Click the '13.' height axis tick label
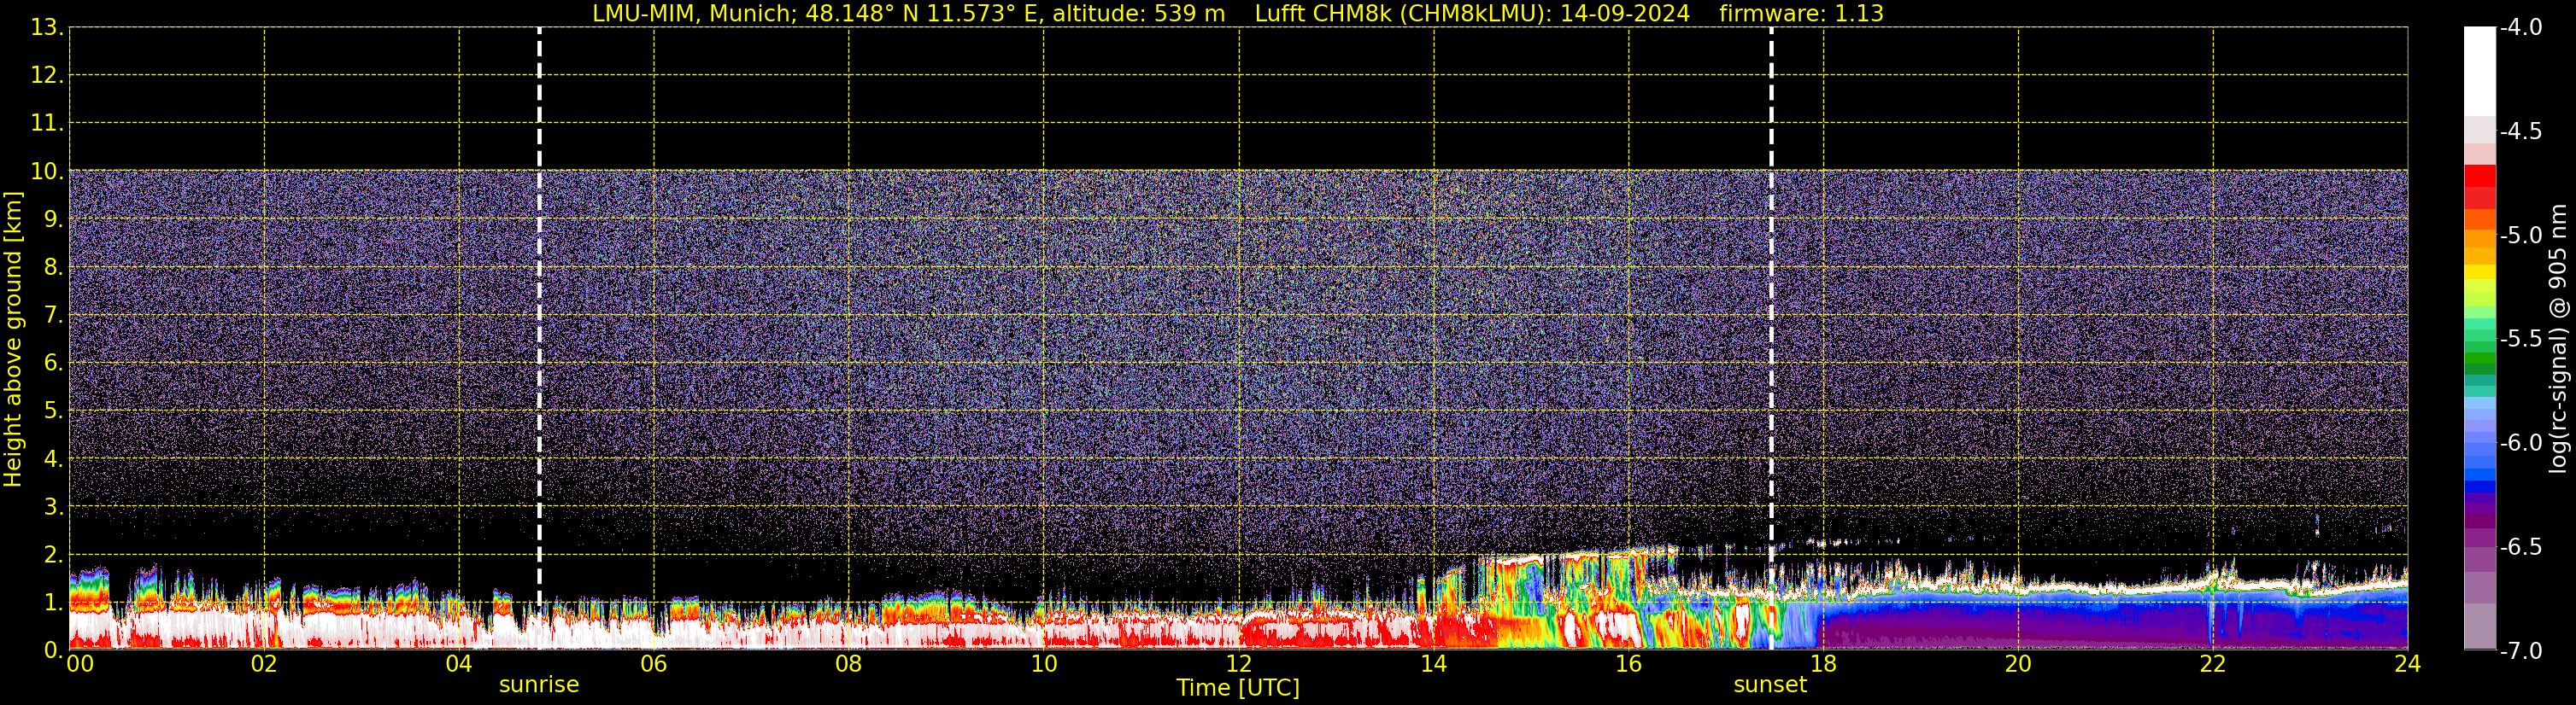Screen dimensions: 2576x705 [x=47, y=28]
